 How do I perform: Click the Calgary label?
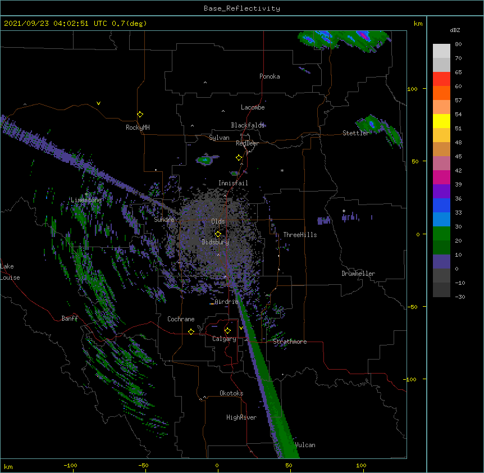coord(224,339)
